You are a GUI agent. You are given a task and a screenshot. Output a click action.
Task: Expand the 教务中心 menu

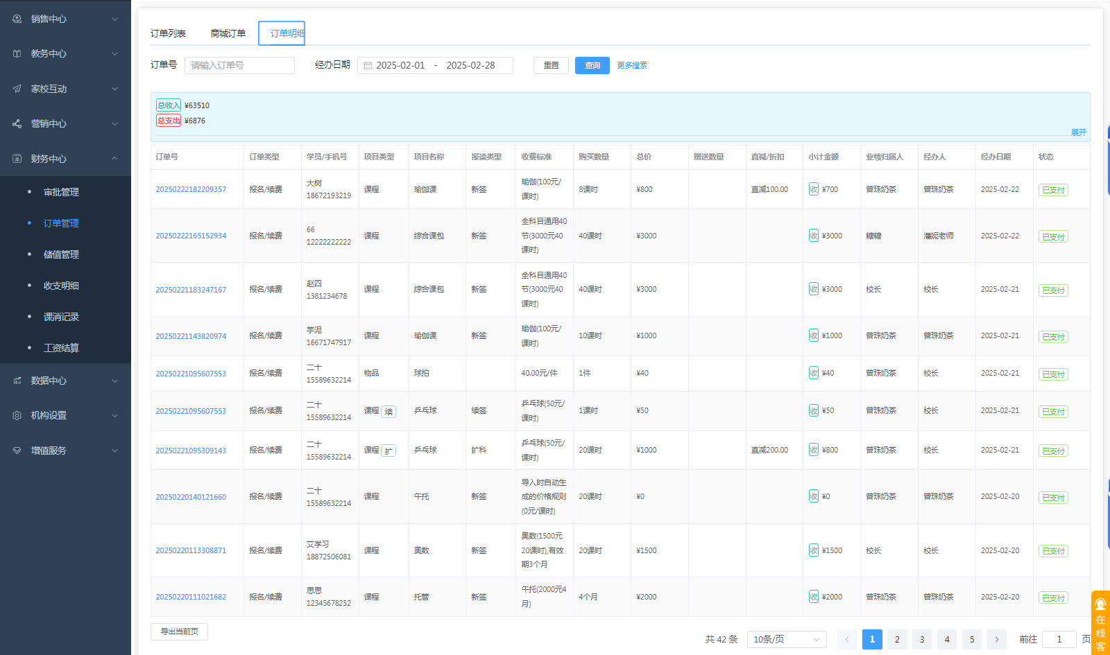[115, 53]
